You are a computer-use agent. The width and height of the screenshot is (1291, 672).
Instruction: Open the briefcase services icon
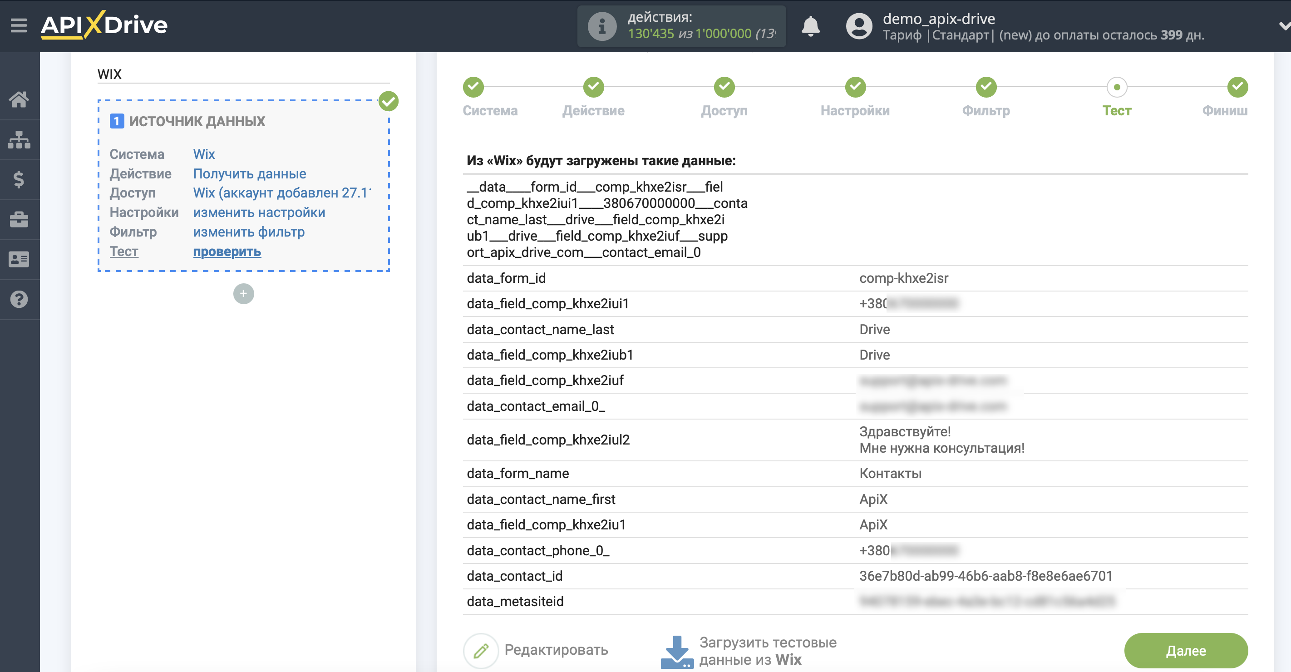19,219
